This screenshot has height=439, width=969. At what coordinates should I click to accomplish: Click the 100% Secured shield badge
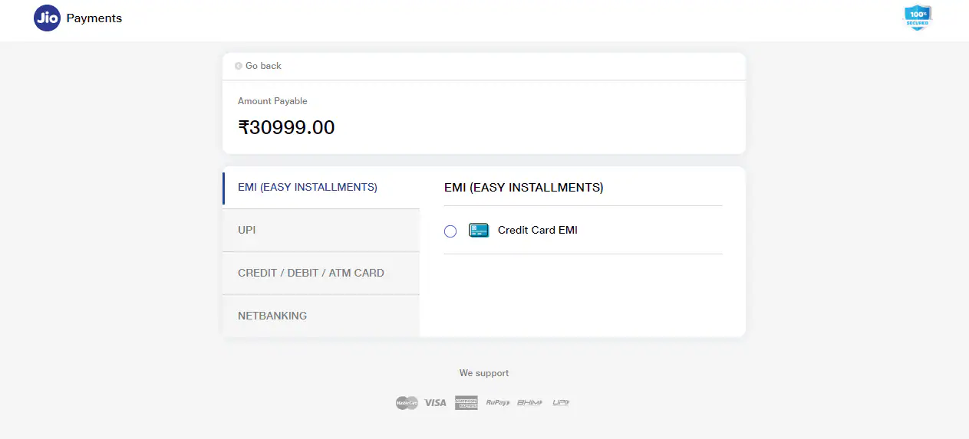[x=918, y=18]
